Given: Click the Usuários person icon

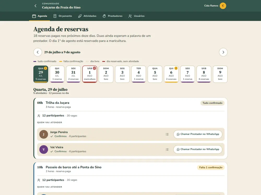Looking at the screenshot, I should (x=130, y=16).
